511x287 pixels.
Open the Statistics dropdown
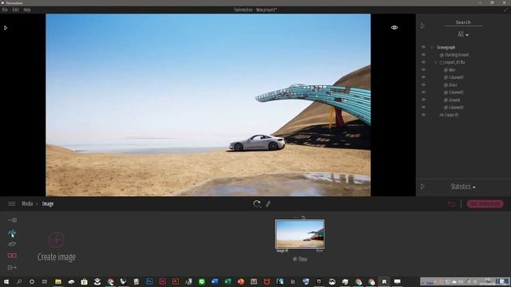click(x=463, y=187)
